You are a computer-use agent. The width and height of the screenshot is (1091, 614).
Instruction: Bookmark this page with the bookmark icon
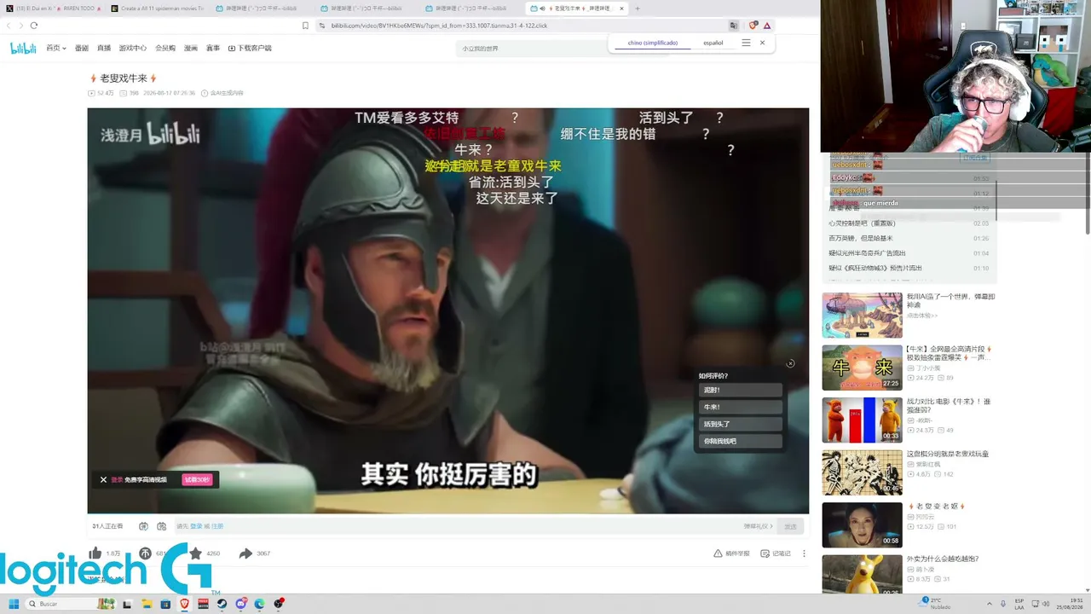(x=305, y=26)
